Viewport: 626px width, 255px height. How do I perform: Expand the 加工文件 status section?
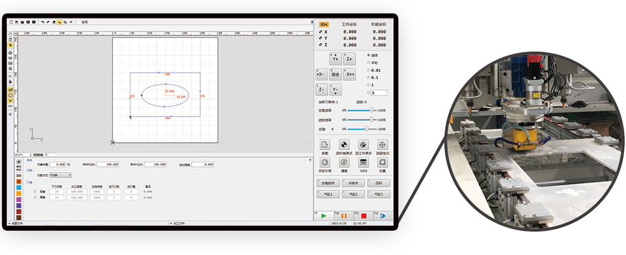click(171, 224)
